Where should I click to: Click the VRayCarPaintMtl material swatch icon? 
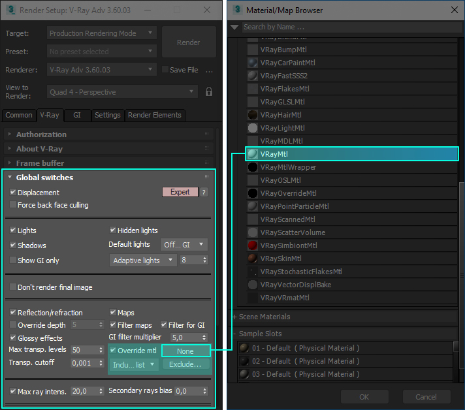tap(252, 63)
